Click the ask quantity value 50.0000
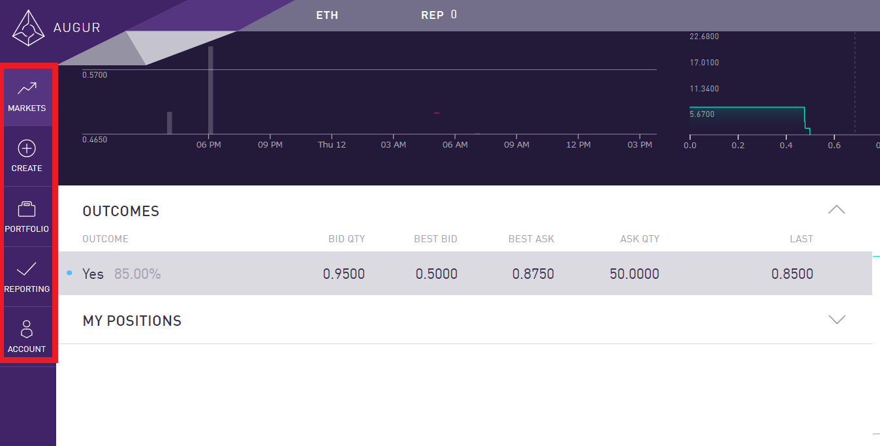The image size is (880, 446). [635, 274]
